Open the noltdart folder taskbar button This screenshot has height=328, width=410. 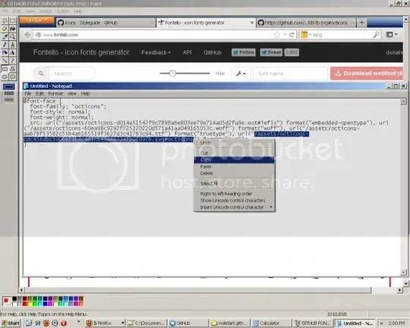point(229,323)
